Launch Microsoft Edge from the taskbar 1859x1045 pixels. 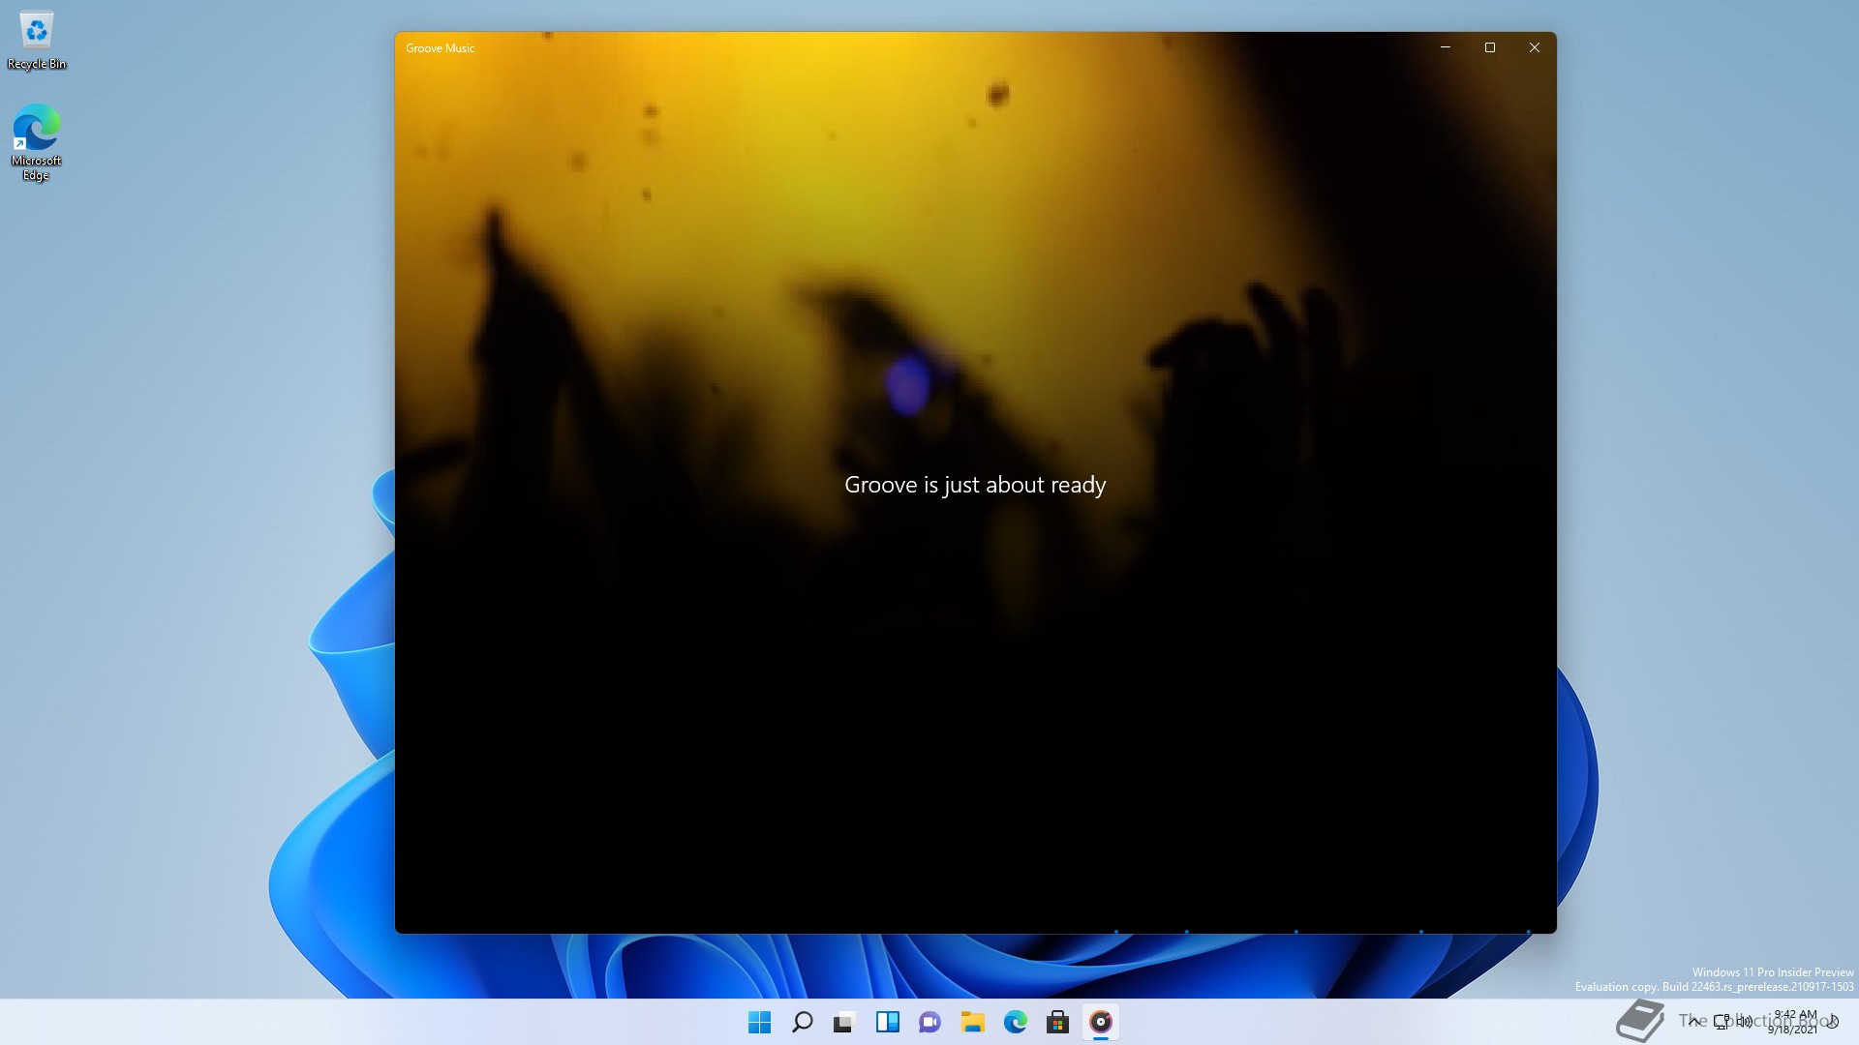(x=1015, y=1022)
